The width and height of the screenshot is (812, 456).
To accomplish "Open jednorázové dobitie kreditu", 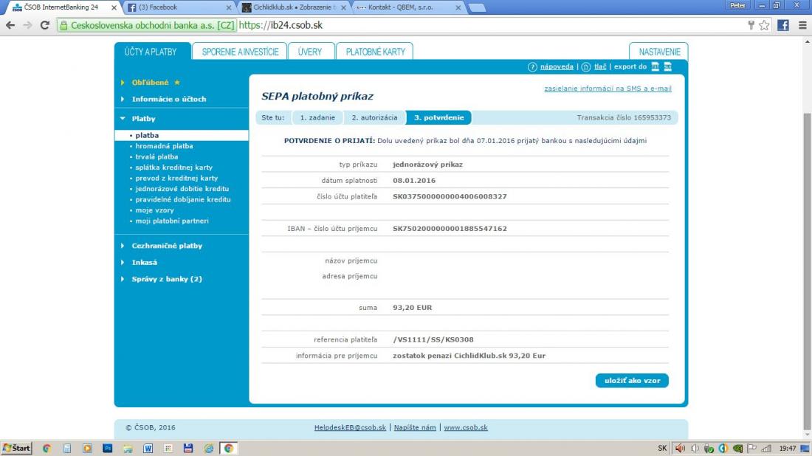I will click(182, 189).
